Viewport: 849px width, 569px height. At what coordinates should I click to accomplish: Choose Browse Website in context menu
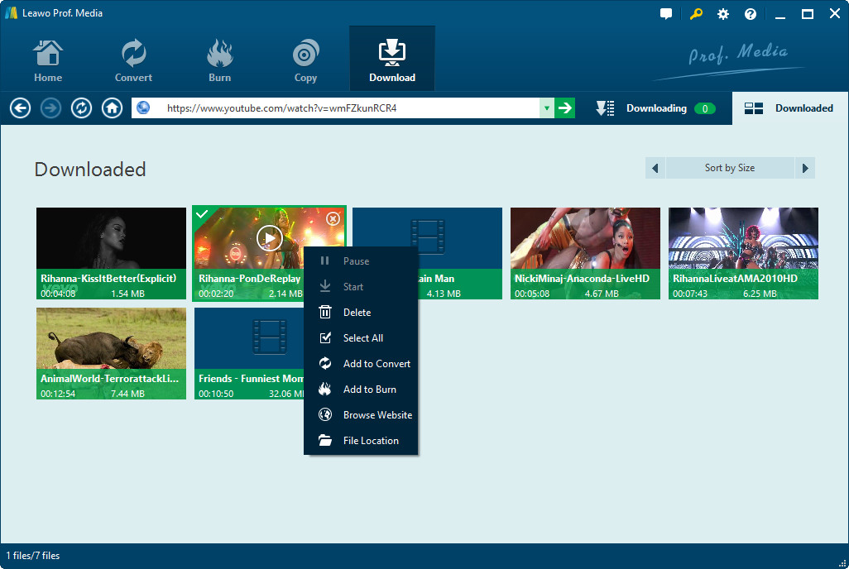click(361, 414)
